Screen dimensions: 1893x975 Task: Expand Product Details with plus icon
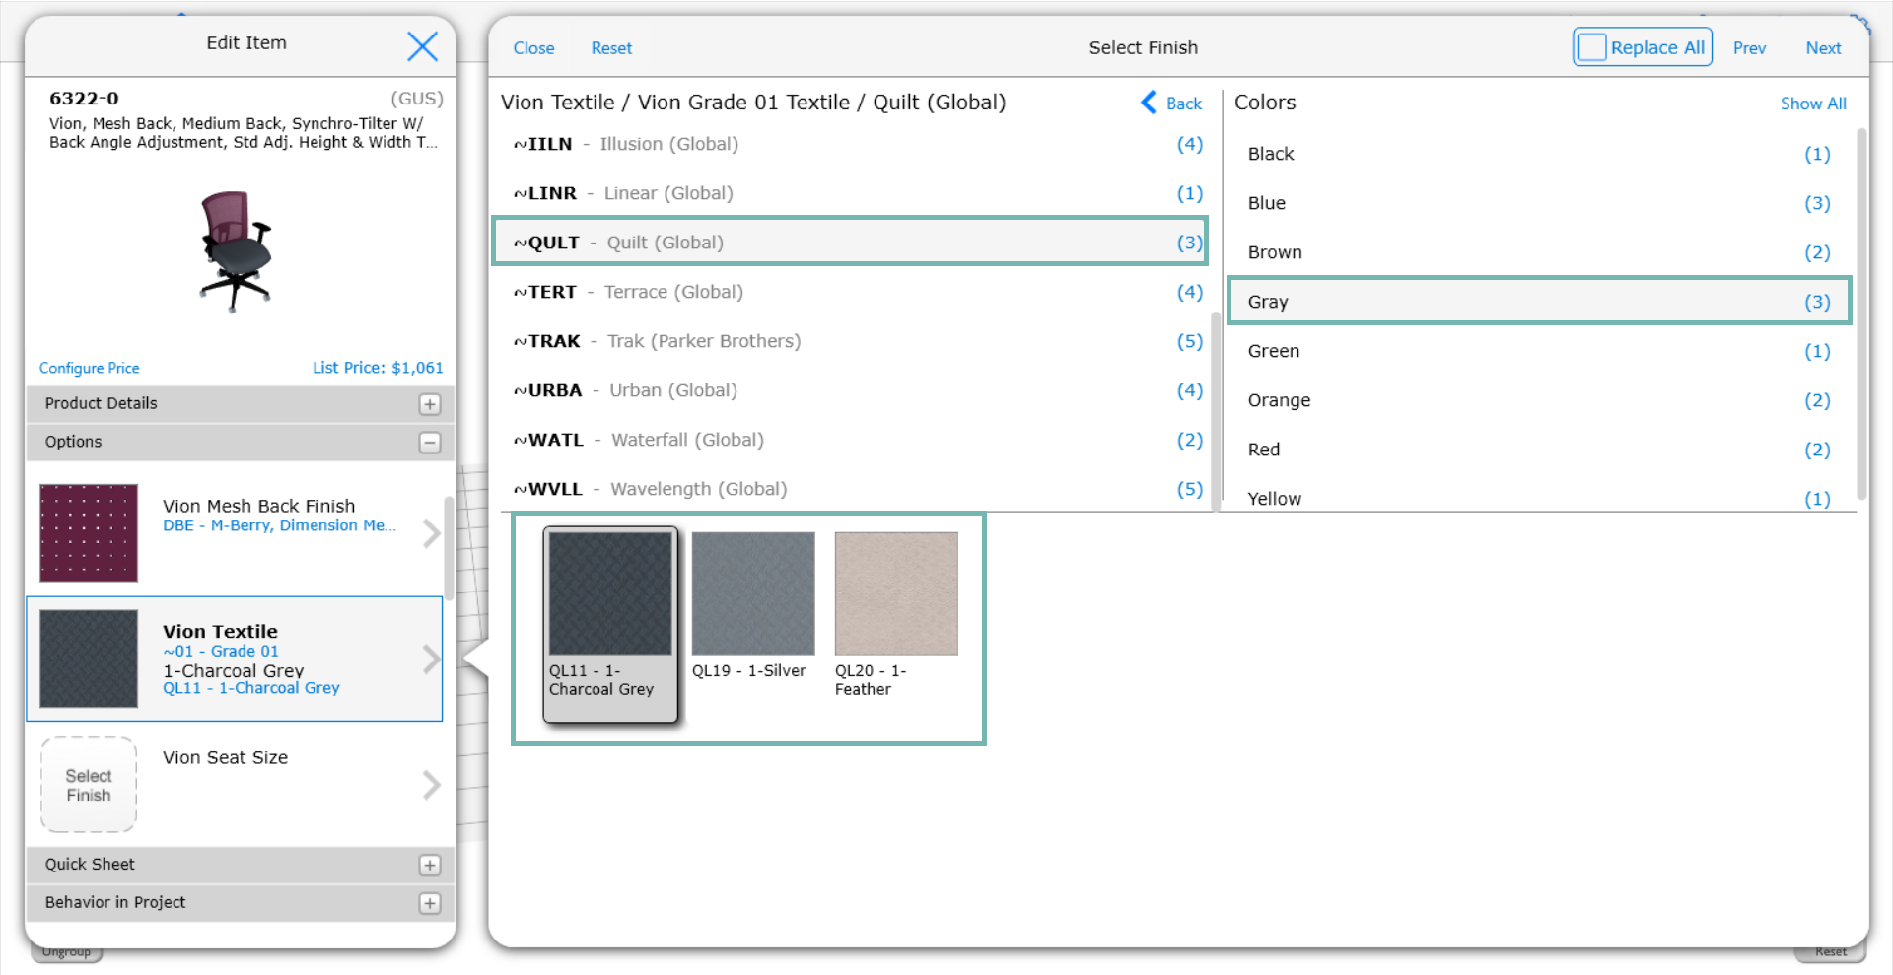[430, 404]
